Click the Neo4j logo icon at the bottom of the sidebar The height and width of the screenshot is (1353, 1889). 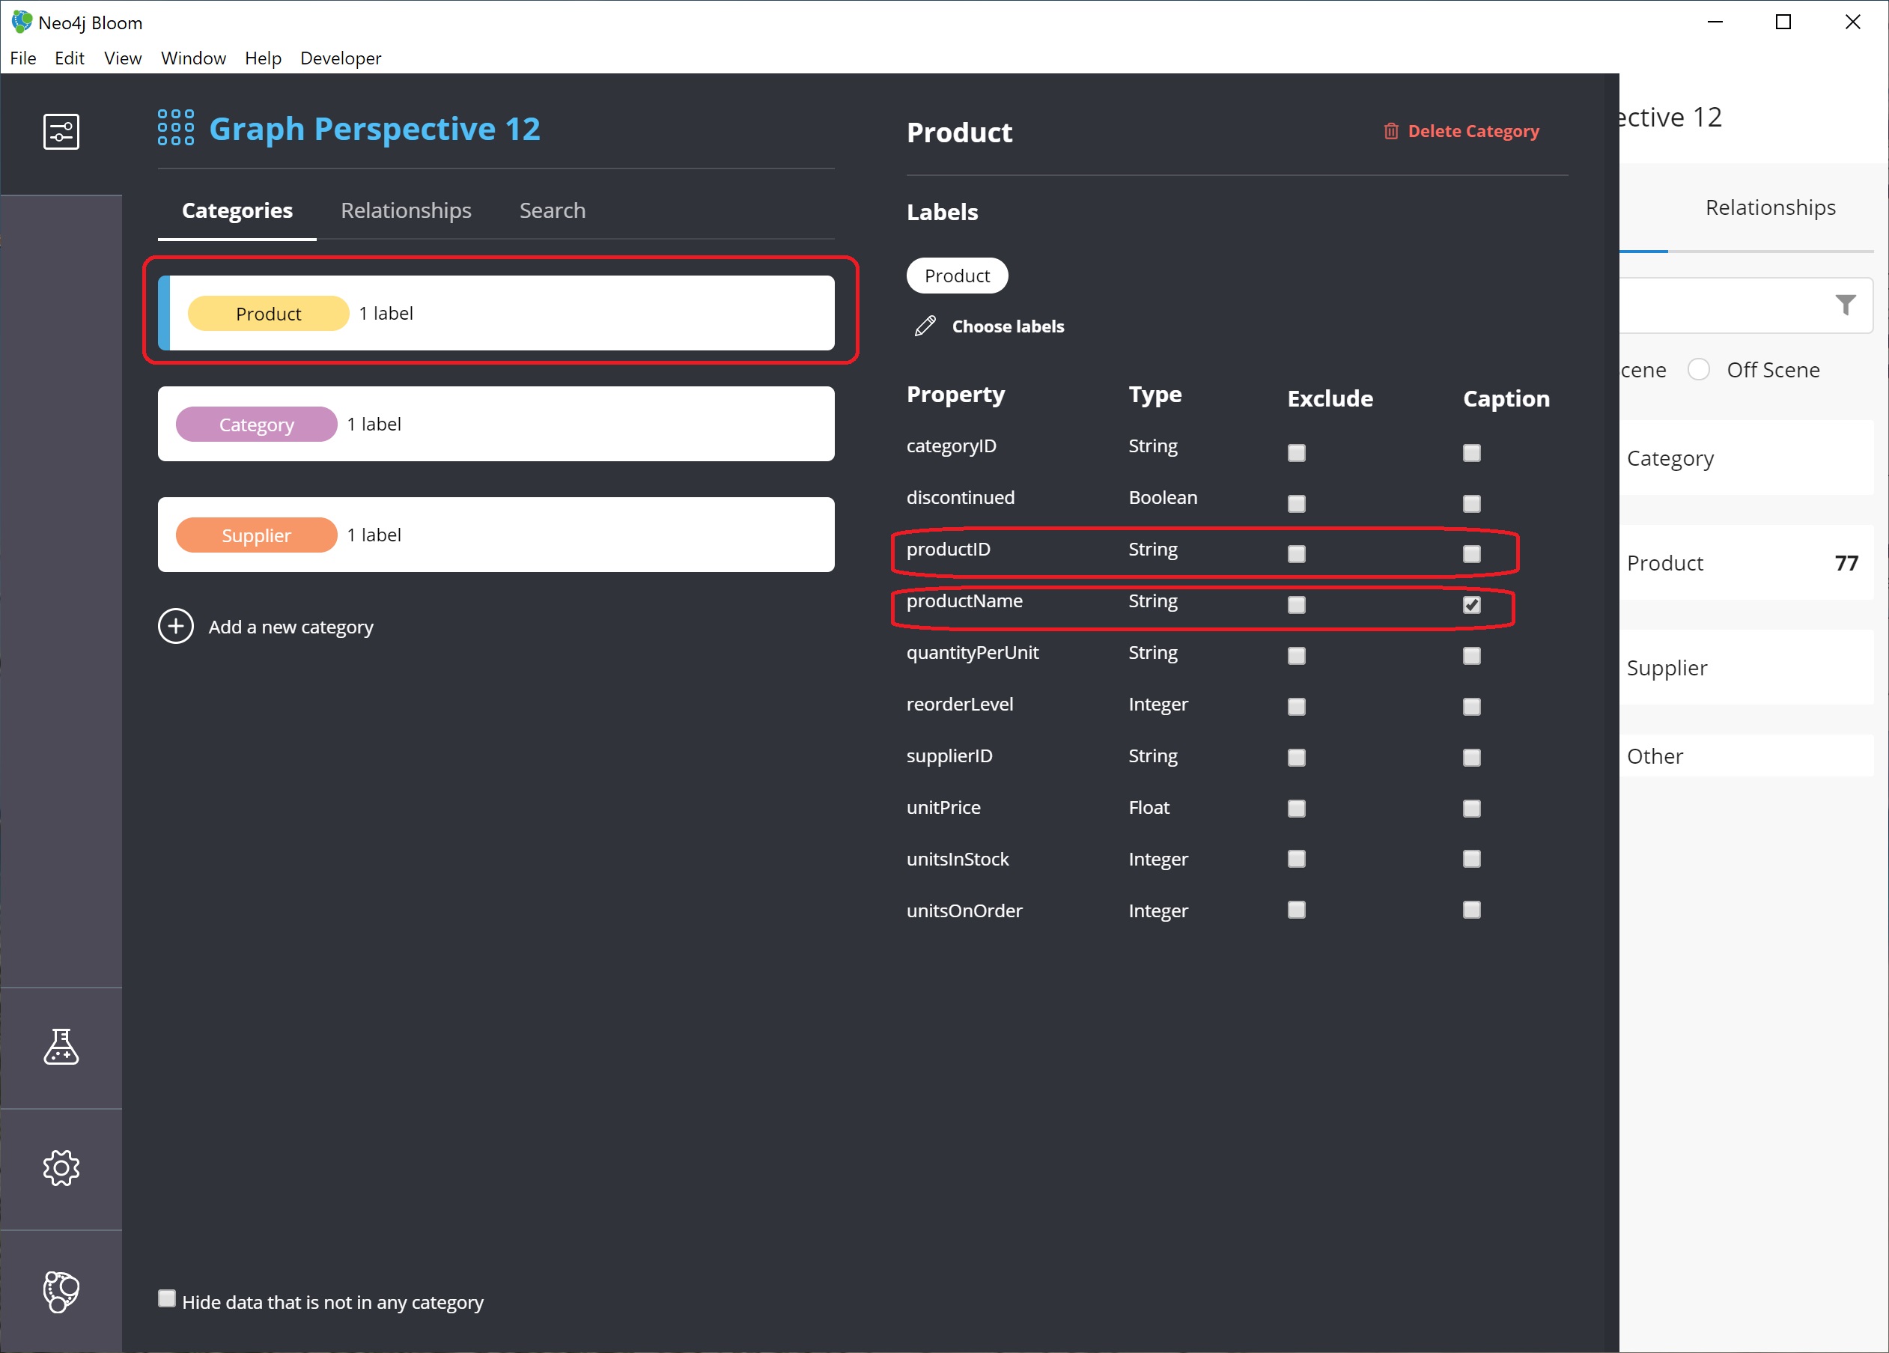tap(61, 1291)
